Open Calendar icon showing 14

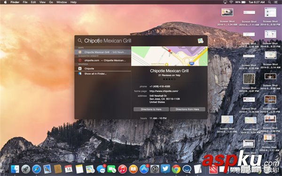pyautogui.click(x=69, y=169)
